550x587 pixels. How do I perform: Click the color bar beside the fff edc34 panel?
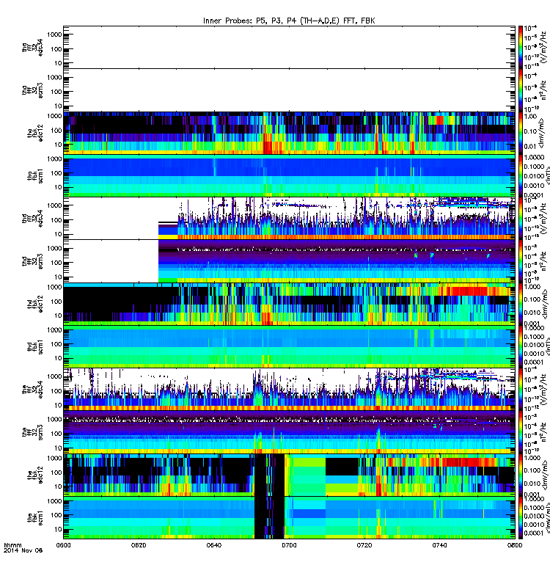pyautogui.click(x=521, y=390)
